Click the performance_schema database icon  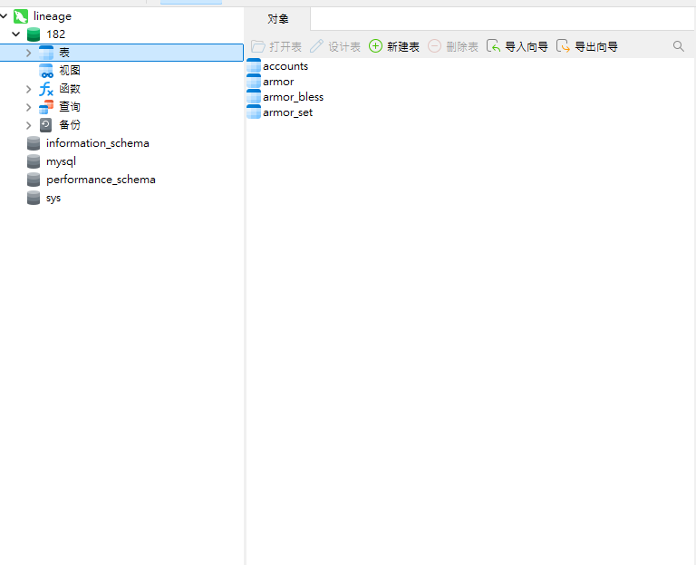pyautogui.click(x=34, y=180)
